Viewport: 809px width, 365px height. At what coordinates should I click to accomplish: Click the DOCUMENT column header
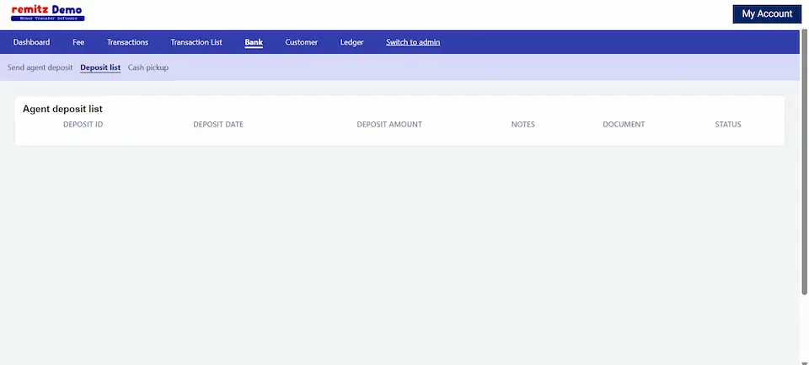(x=624, y=125)
